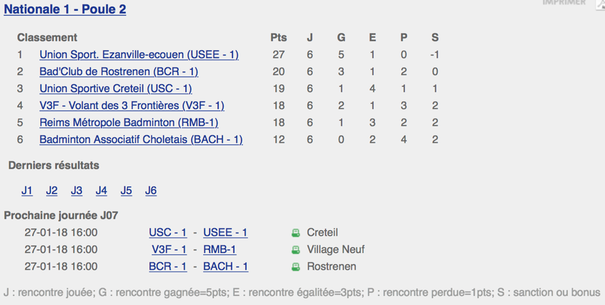Image resolution: width=605 pixels, height=305 pixels.
Task: View match day J4 results
Action: (101, 190)
